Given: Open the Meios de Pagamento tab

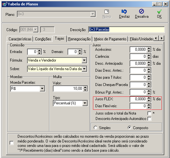Looking at the screenshot, I should pyautogui.click(x=110, y=39).
